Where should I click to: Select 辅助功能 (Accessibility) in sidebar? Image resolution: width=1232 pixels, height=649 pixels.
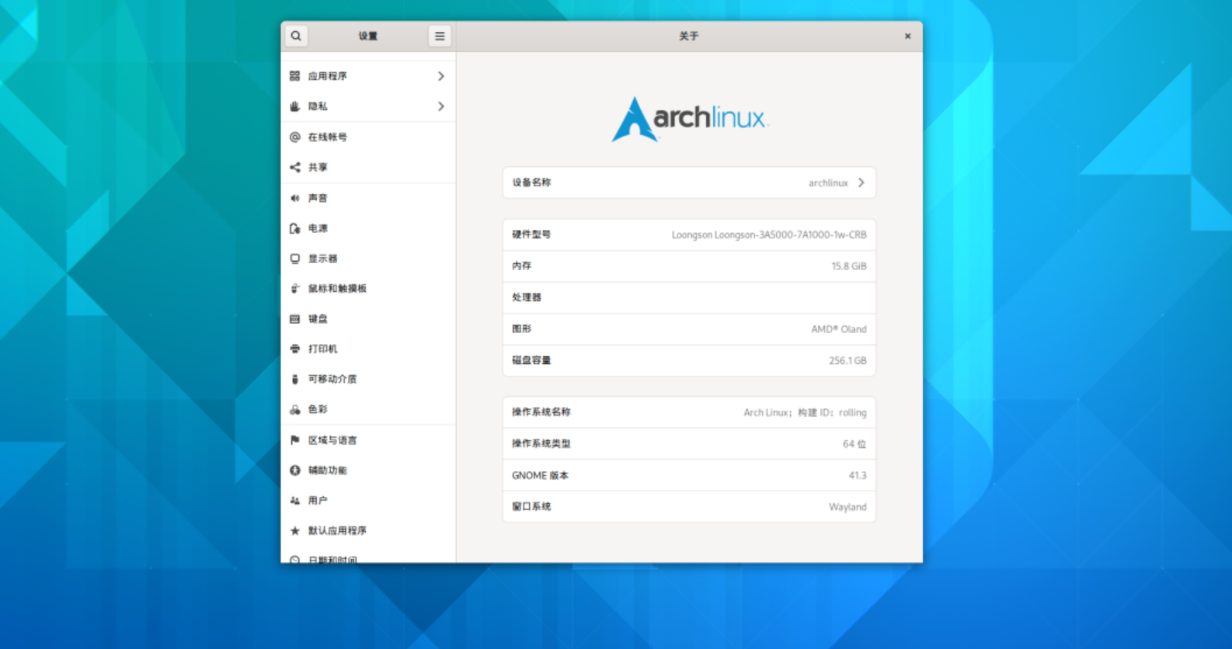click(327, 470)
